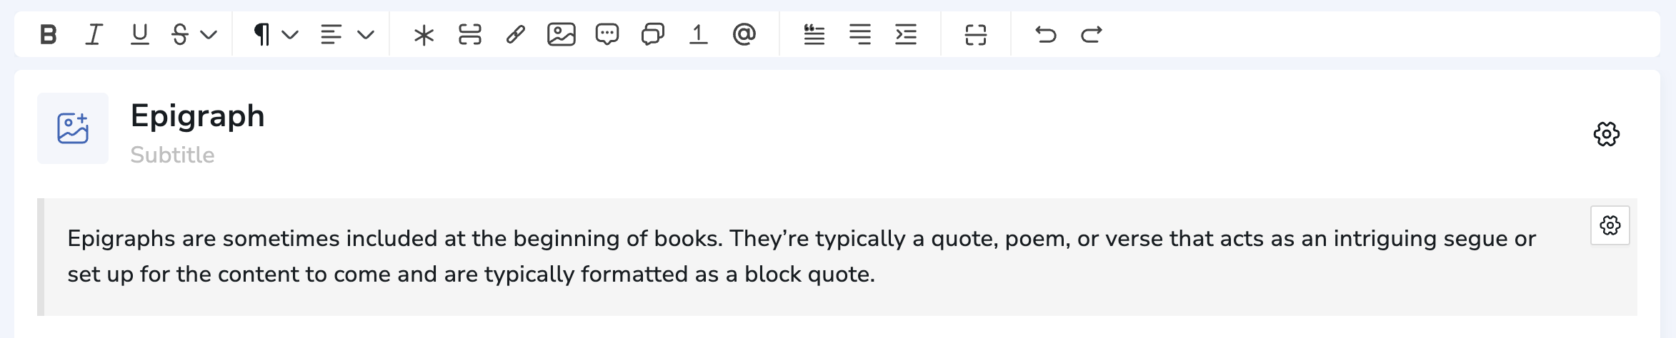
Task: Click the link icon
Action: [515, 34]
